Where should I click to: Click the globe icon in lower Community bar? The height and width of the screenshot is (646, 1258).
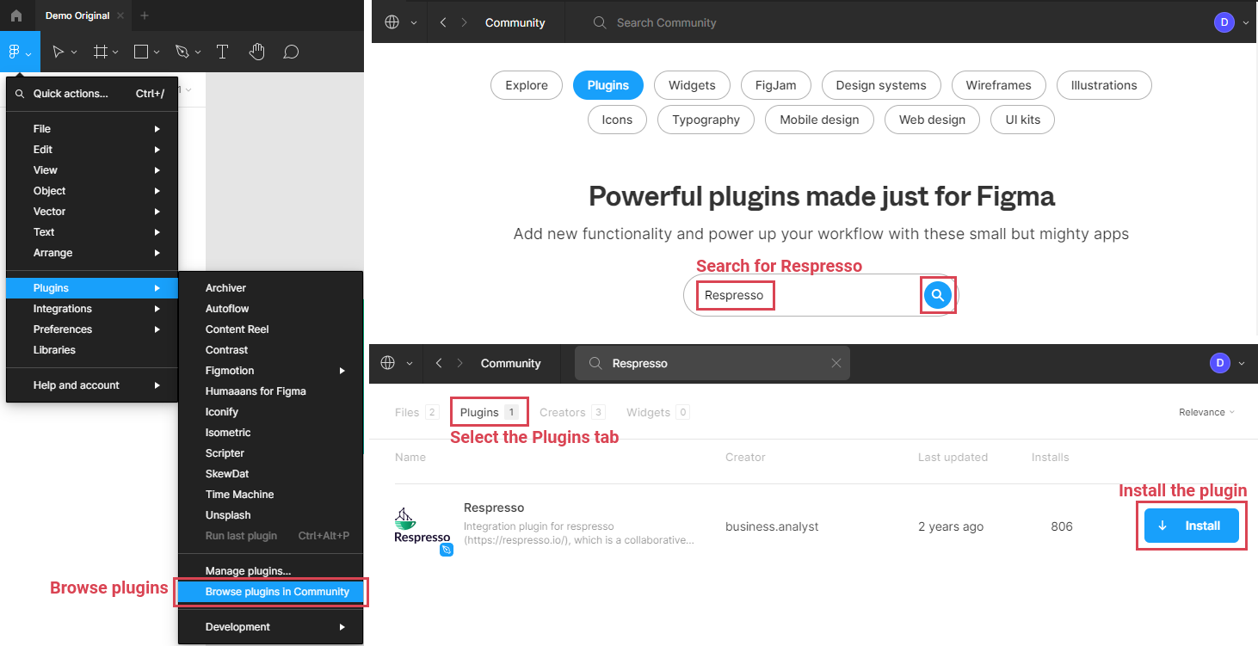pos(388,363)
